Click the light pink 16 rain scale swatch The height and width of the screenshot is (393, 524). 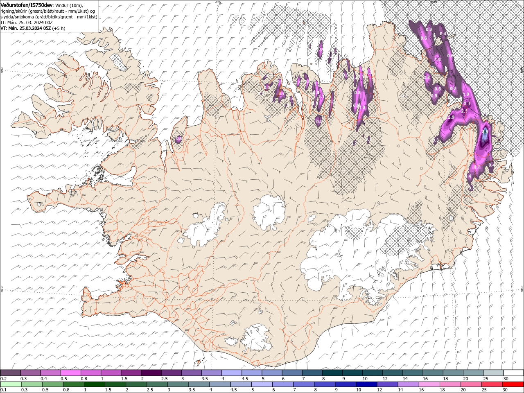coord(429,384)
